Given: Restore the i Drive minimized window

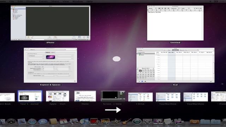Looking at the screenshot, I should coord(141,97).
